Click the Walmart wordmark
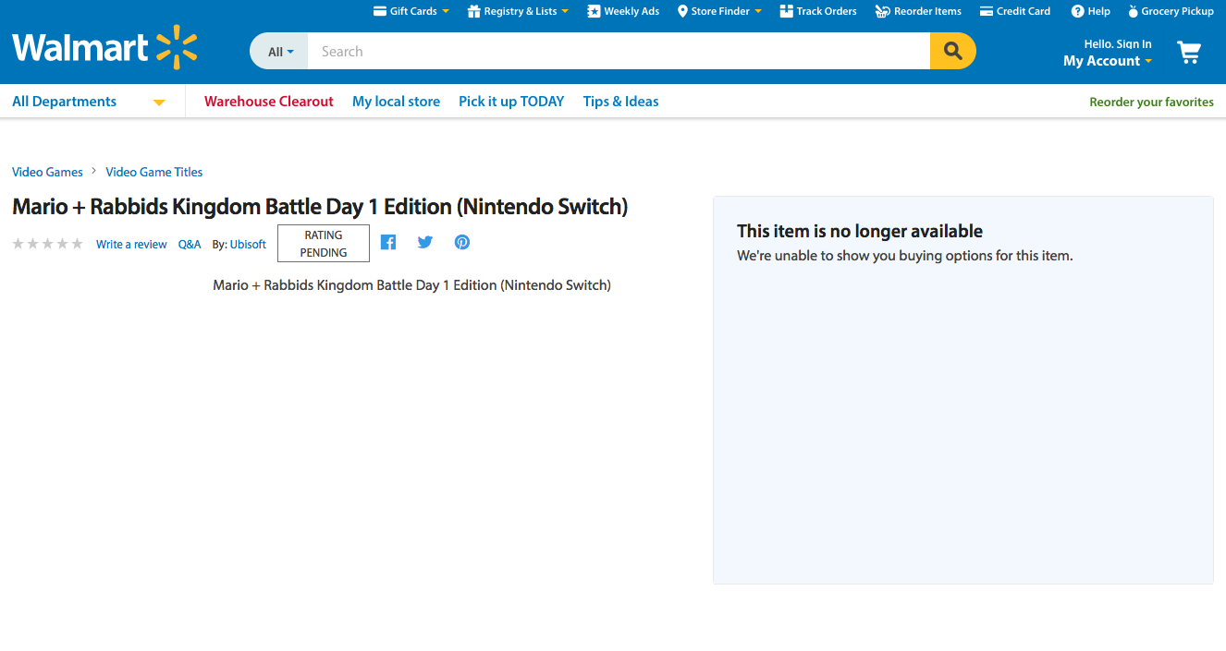The image size is (1226, 651). (80, 48)
